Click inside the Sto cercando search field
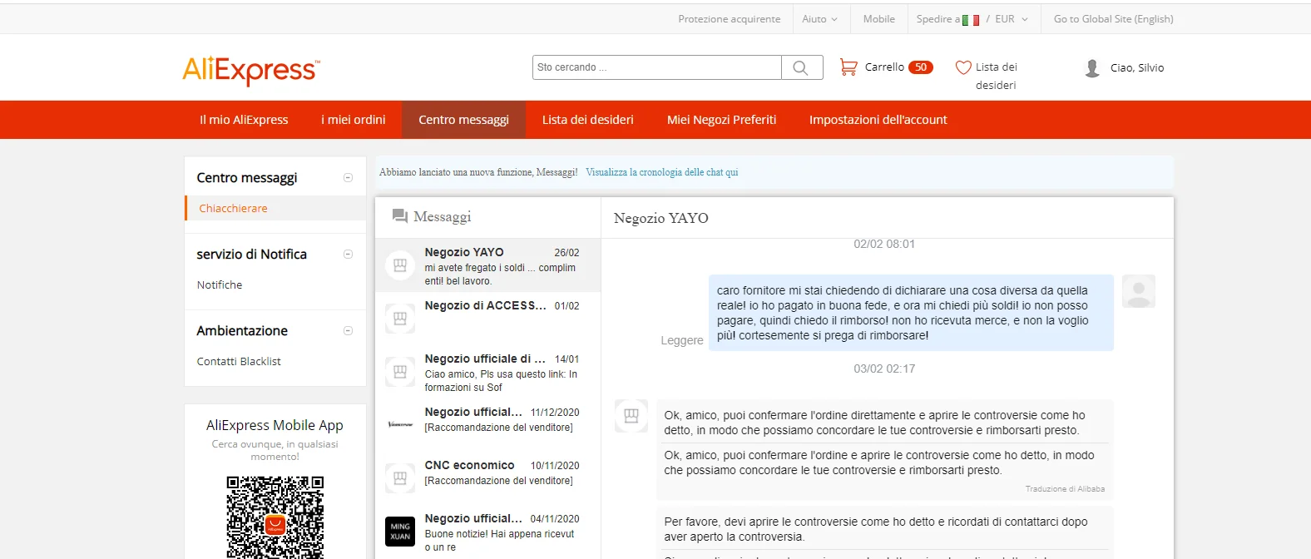 click(657, 67)
